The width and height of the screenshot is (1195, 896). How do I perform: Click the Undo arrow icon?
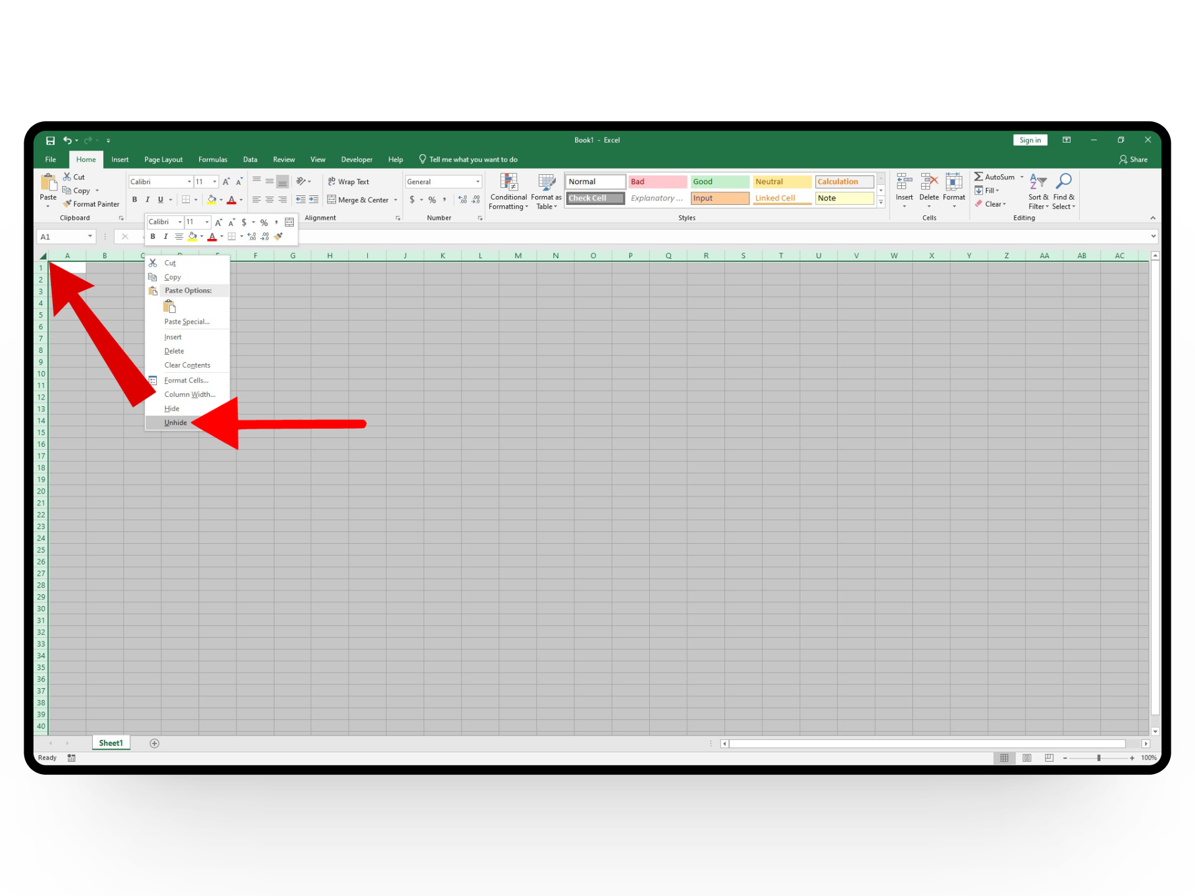tap(67, 141)
